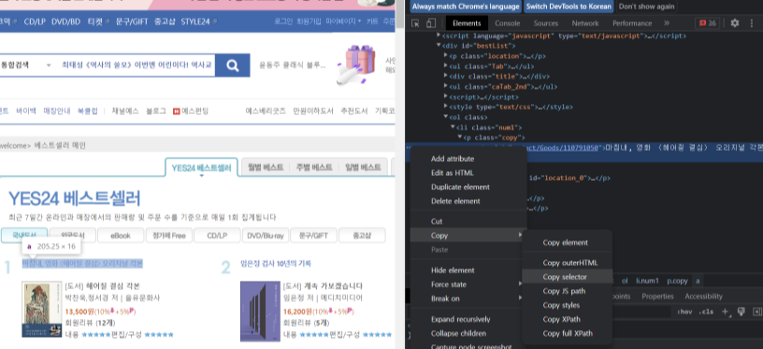
Task: Open the 마이페이지 dropdown in the header
Action: 343,22
